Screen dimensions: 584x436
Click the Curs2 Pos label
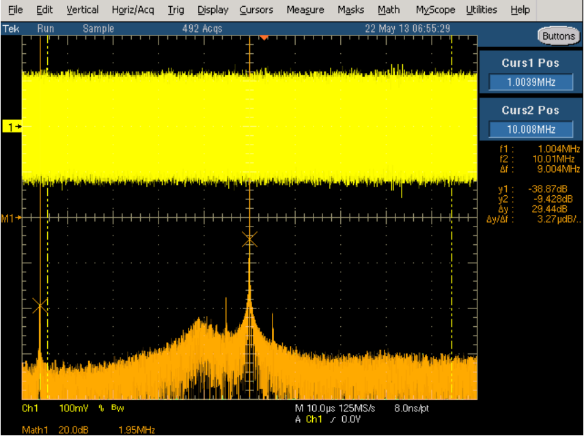tap(530, 110)
